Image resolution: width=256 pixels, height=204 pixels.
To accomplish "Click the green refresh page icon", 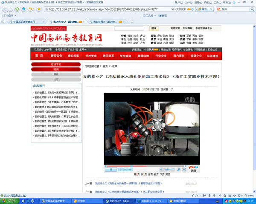I will tap(17, 9).
